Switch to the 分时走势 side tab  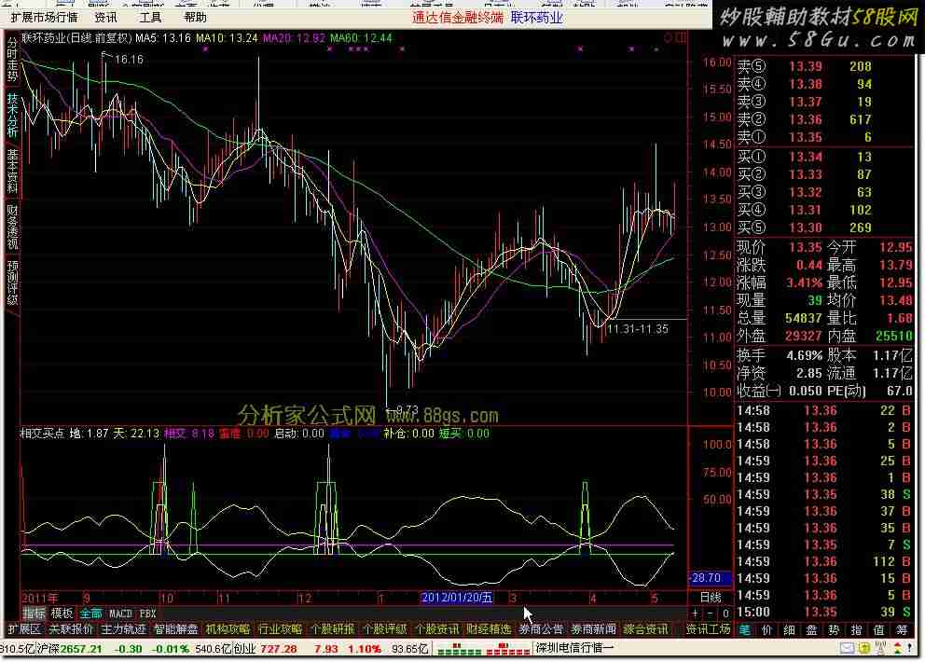pos(12,60)
